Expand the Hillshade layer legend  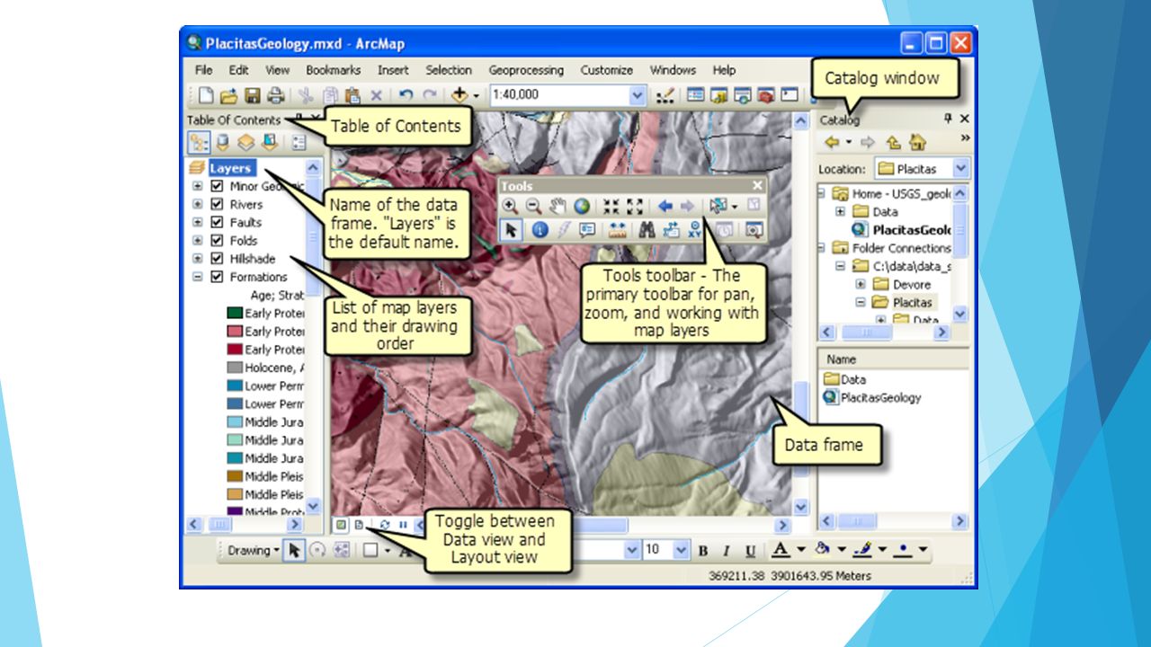198,259
